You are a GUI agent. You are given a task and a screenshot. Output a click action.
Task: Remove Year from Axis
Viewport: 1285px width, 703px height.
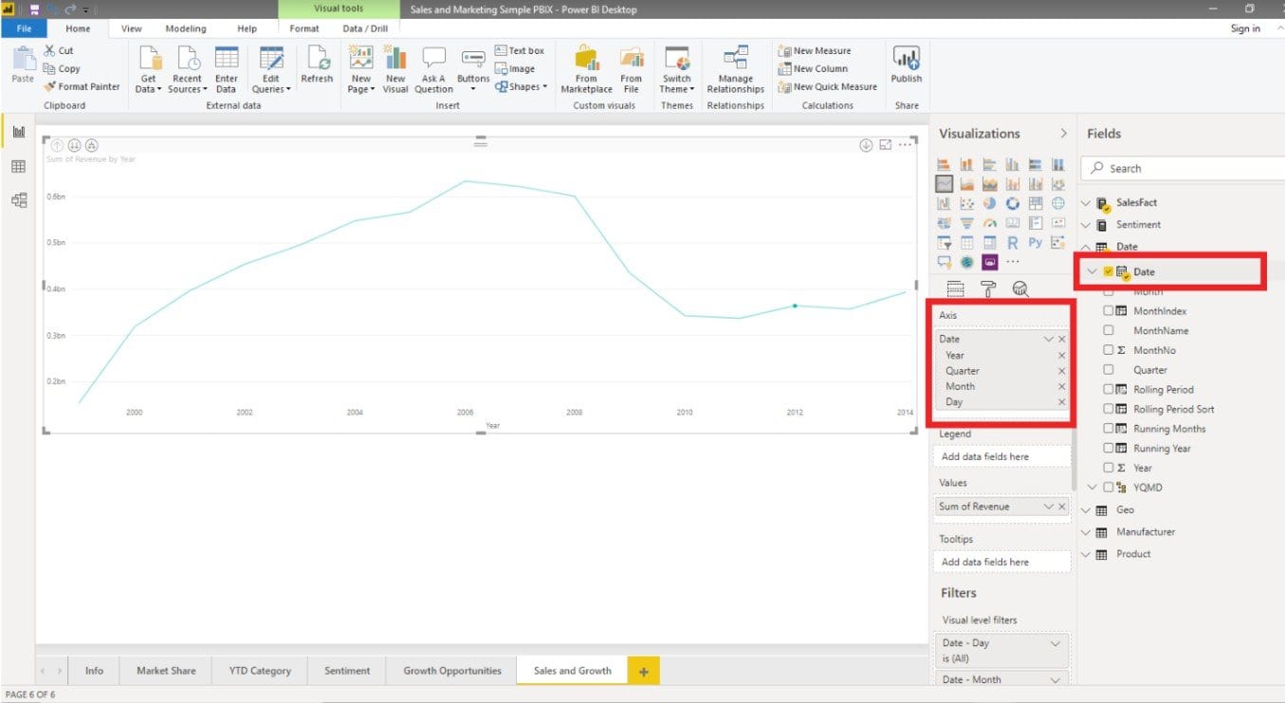click(x=1062, y=356)
